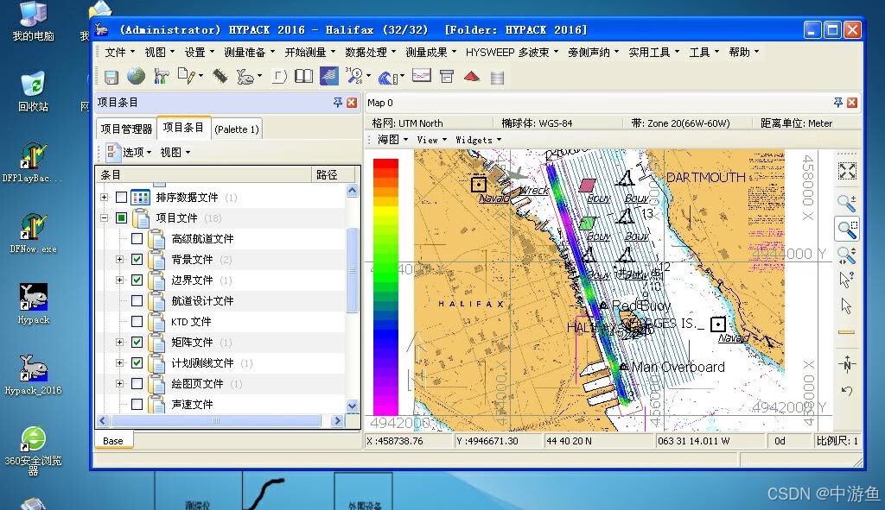Expand the 边界文件 tree node

tap(119, 280)
